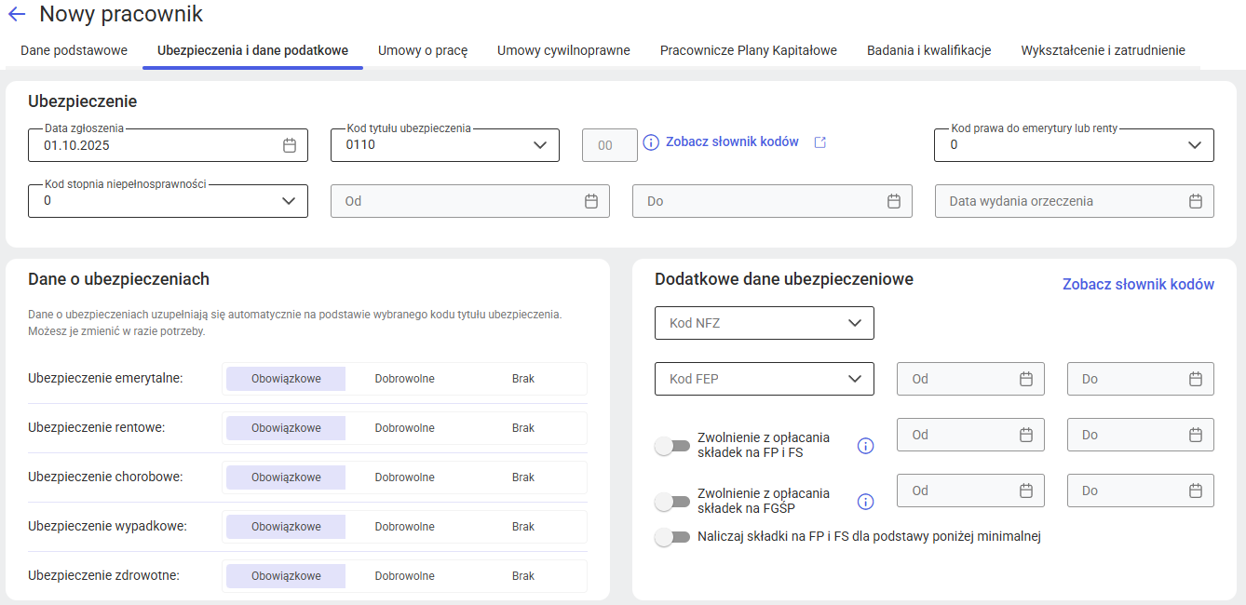
Task: Click info icon for FGŚP exemption
Action: (865, 502)
